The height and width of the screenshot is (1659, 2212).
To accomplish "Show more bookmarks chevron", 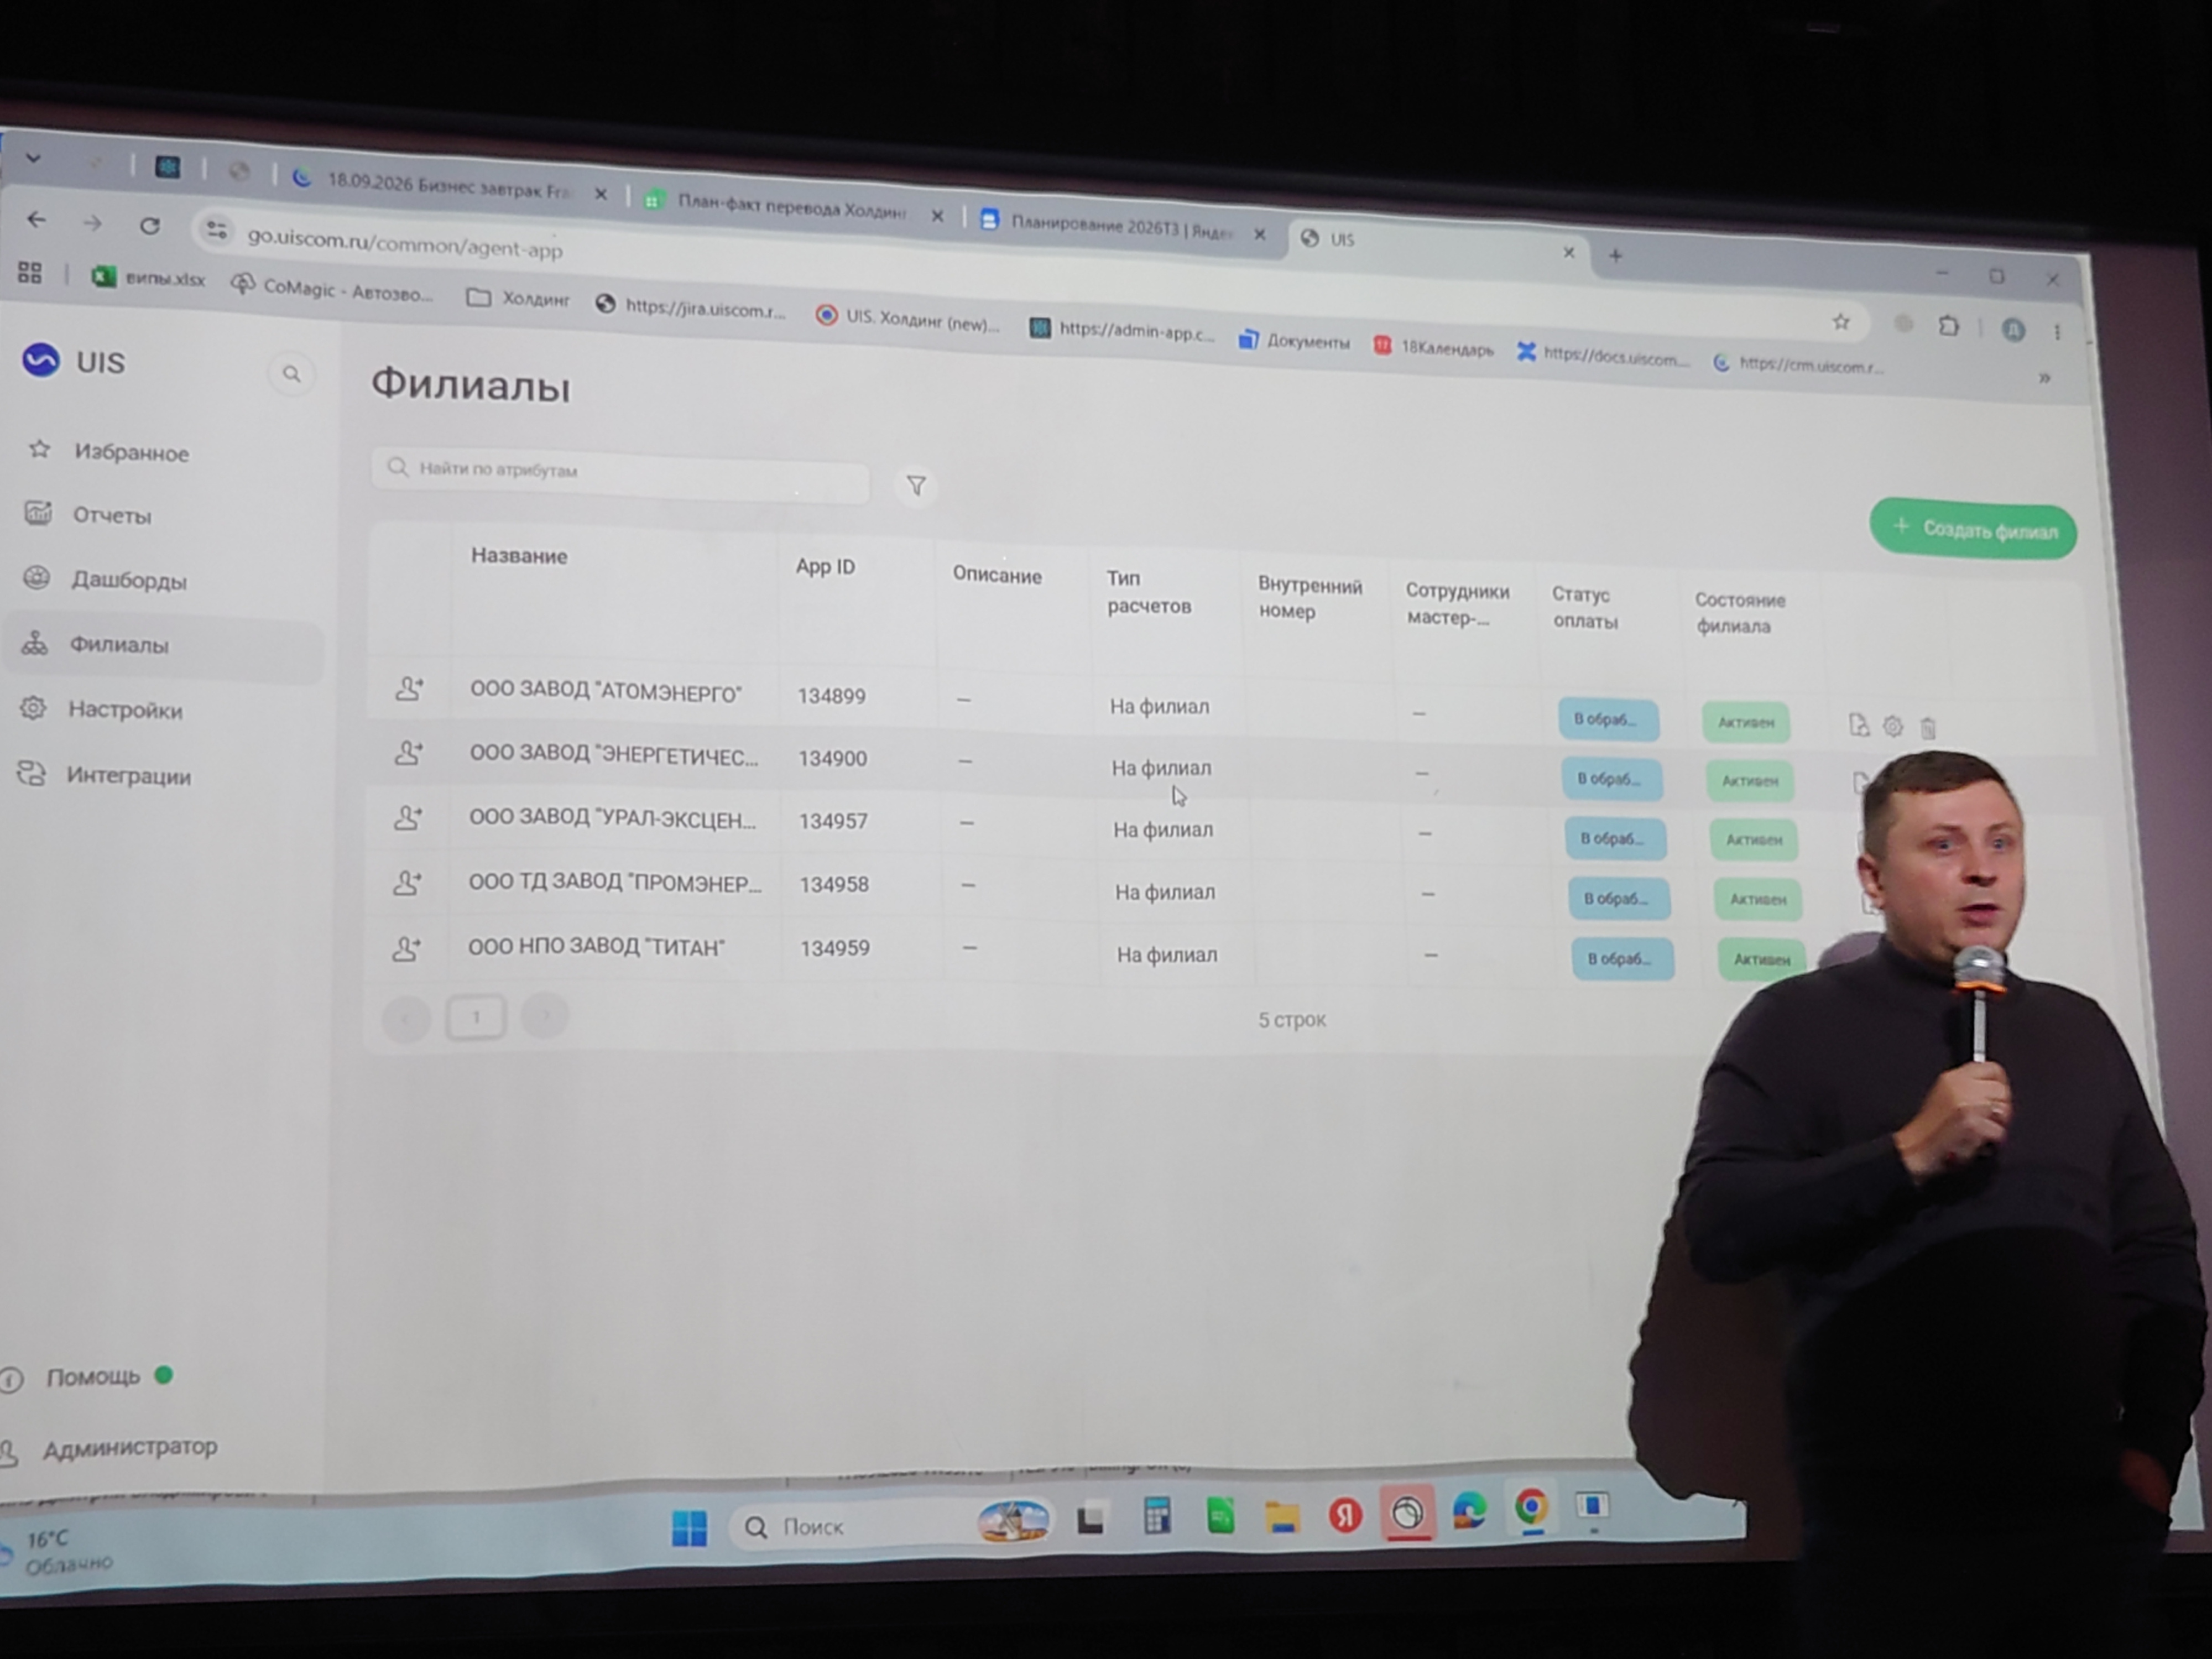I will pyautogui.click(x=2044, y=378).
